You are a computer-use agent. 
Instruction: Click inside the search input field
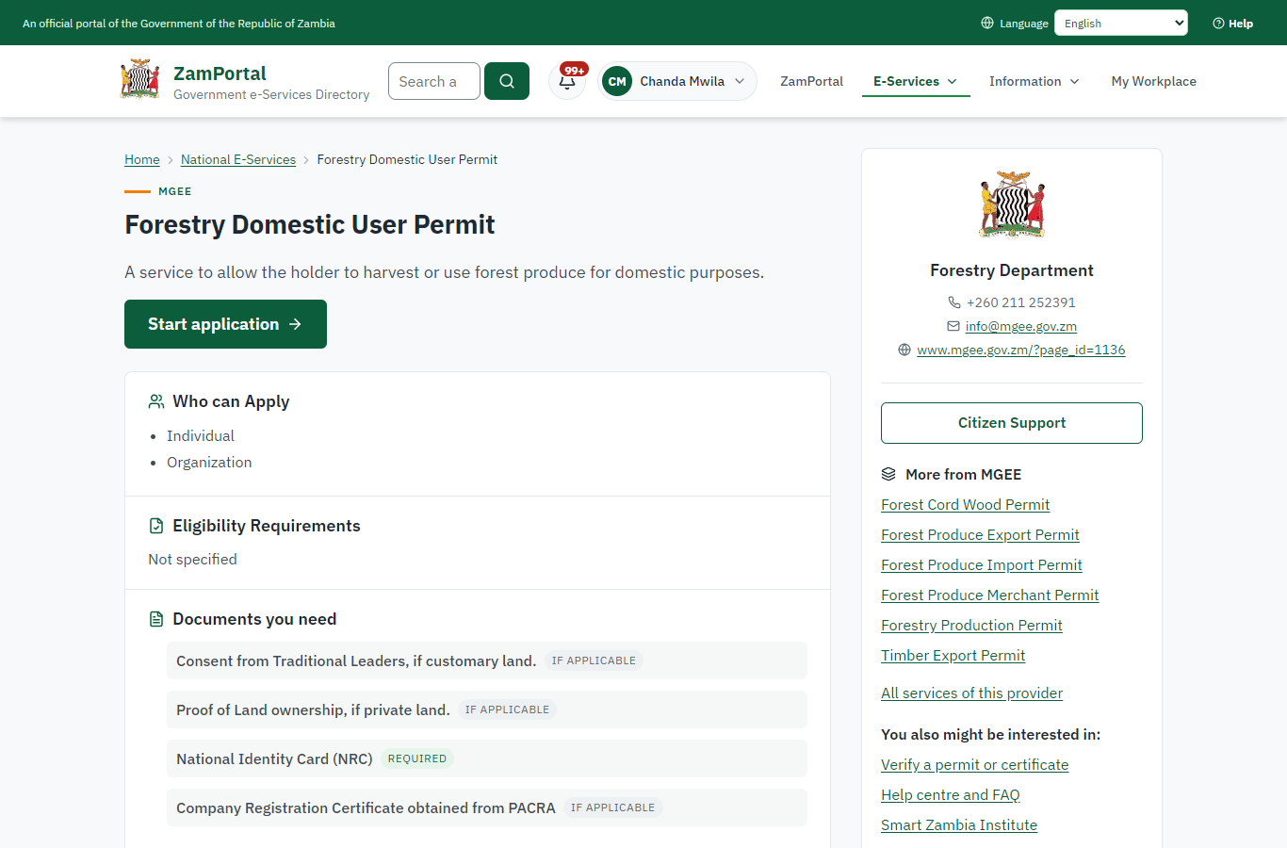click(x=434, y=81)
